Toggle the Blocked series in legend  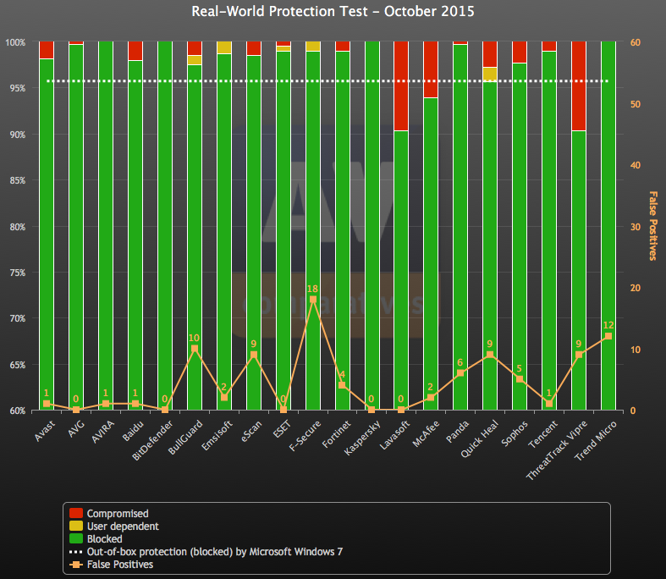(104, 538)
